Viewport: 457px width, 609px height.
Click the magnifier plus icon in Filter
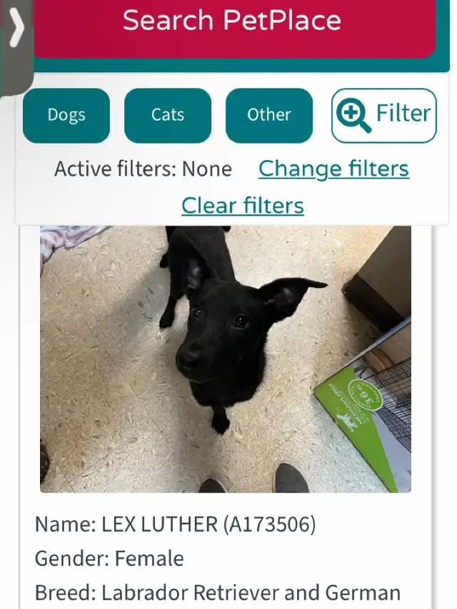pyautogui.click(x=353, y=115)
